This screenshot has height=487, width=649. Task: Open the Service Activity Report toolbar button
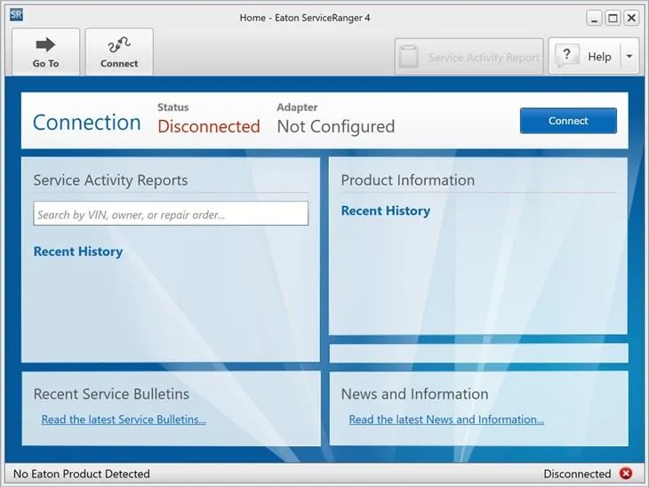(469, 57)
